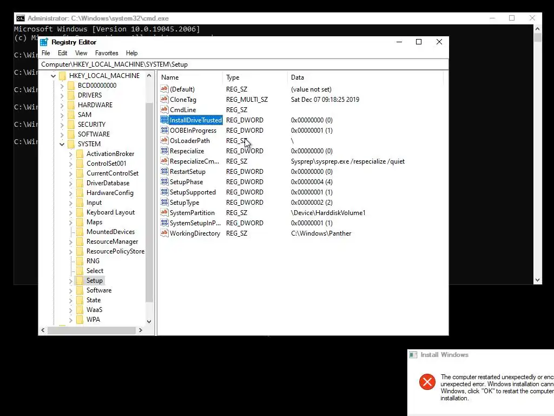Select the DriverDatabase key
The height and width of the screenshot is (416, 554).
[x=108, y=183]
